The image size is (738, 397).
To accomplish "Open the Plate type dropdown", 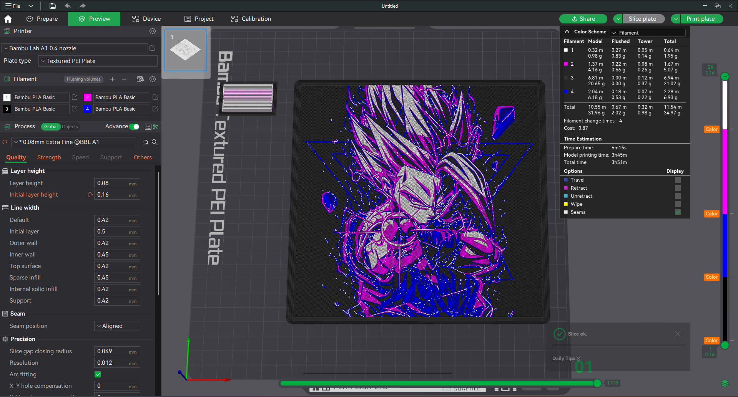I will (x=98, y=61).
